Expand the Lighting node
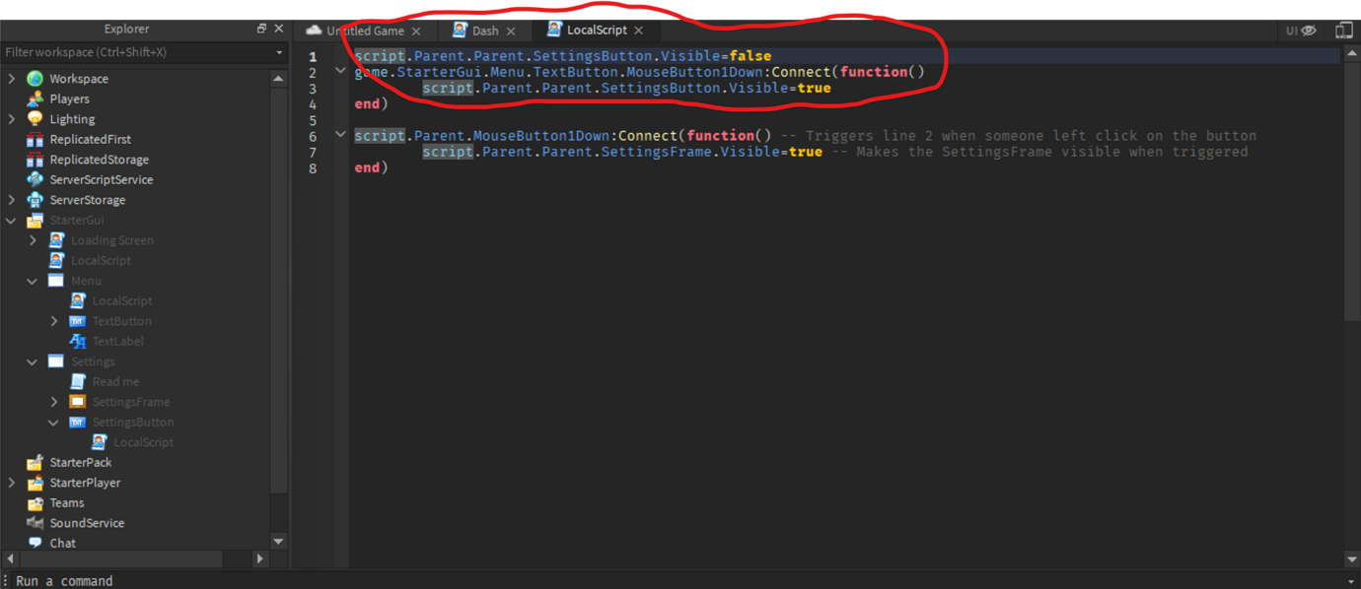 pos(12,119)
